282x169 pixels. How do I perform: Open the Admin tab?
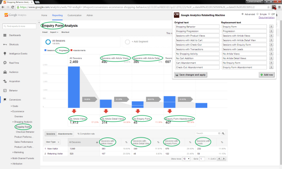click(90, 15)
